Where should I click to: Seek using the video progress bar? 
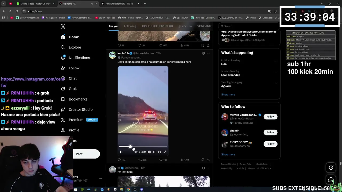pyautogui.click(x=143, y=147)
